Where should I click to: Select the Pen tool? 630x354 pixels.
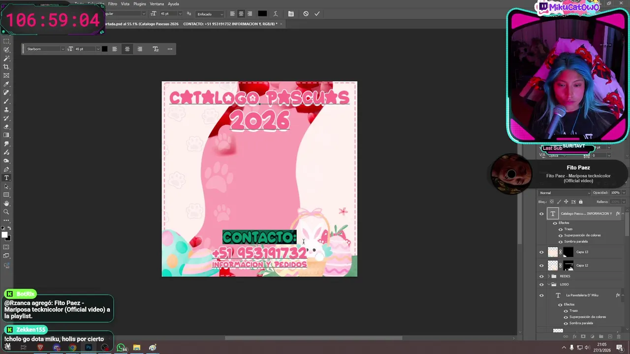point(6,169)
